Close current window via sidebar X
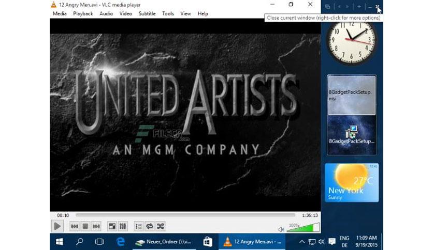 [378, 7]
